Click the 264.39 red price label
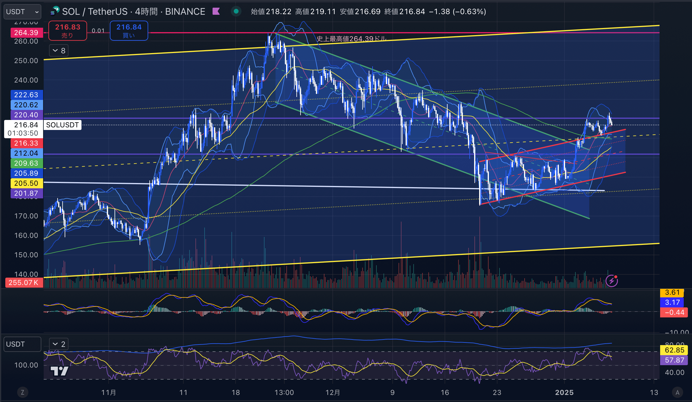 (27, 32)
